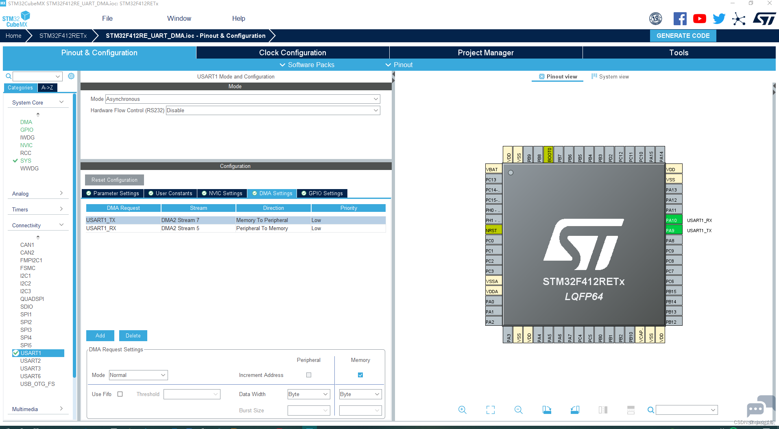This screenshot has height=429, width=779.
Task: Click the GENERATE CODE button
Action: pyautogui.click(x=683, y=36)
